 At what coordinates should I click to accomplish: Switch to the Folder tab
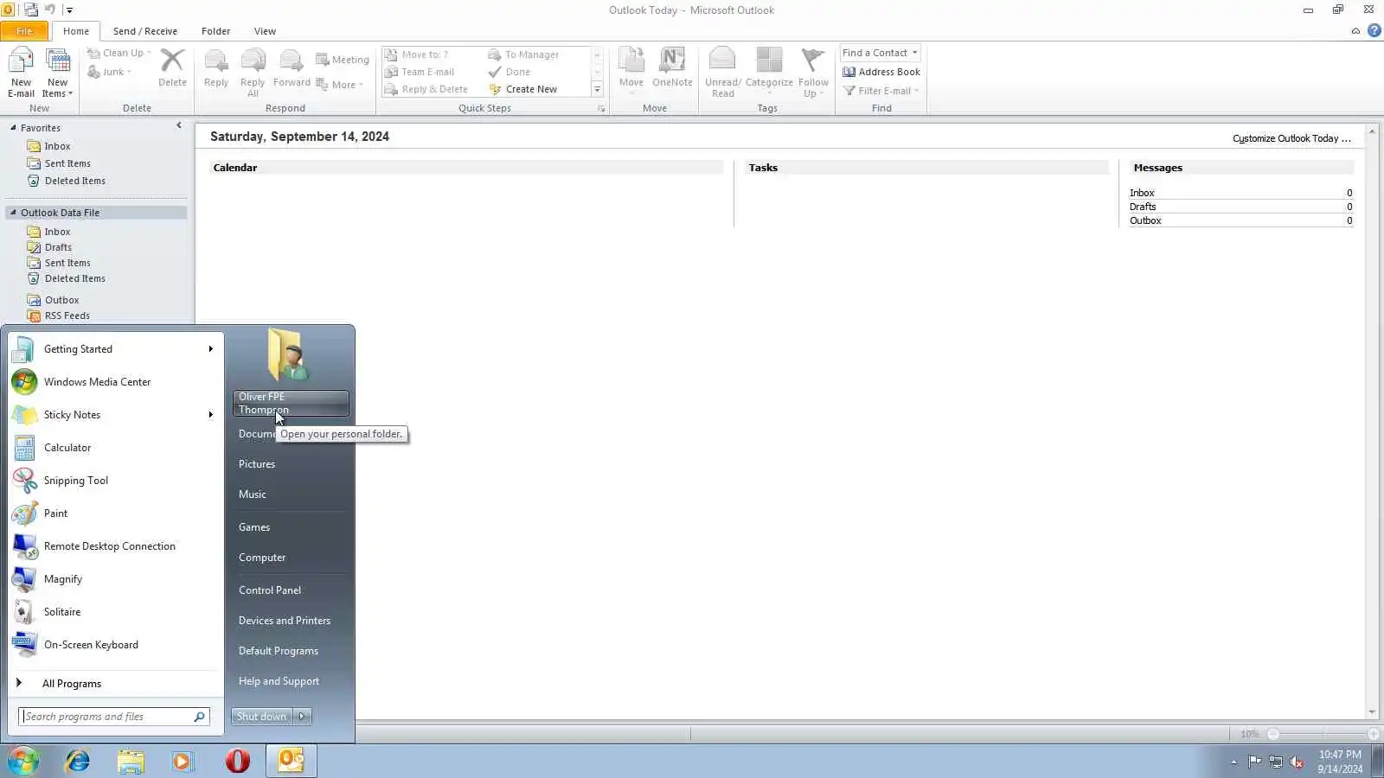point(215,31)
